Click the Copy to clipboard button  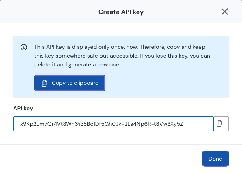tap(70, 83)
